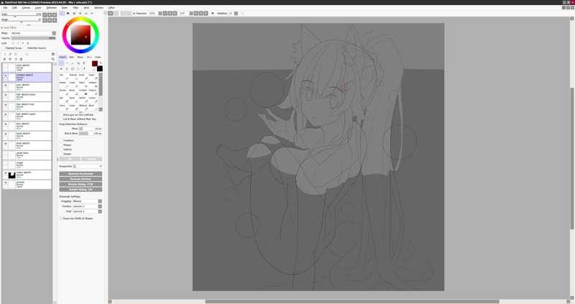575x304 pixels.
Task: Create a new linework layer
Action: (10, 54)
